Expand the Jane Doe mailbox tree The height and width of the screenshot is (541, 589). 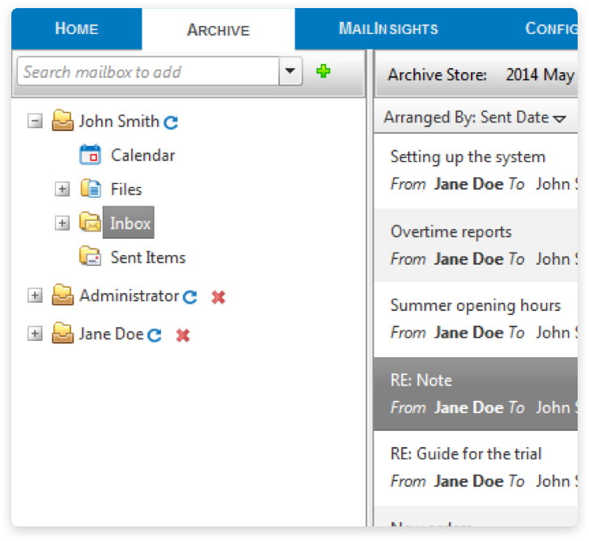(35, 334)
